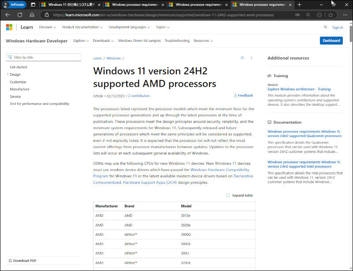Image resolution: width=353 pixels, height=271 pixels.
Task: Click the browser Back arrow
Action: [8, 15]
